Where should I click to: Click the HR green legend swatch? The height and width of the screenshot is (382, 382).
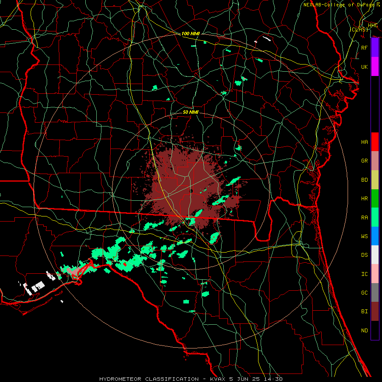click(375, 198)
